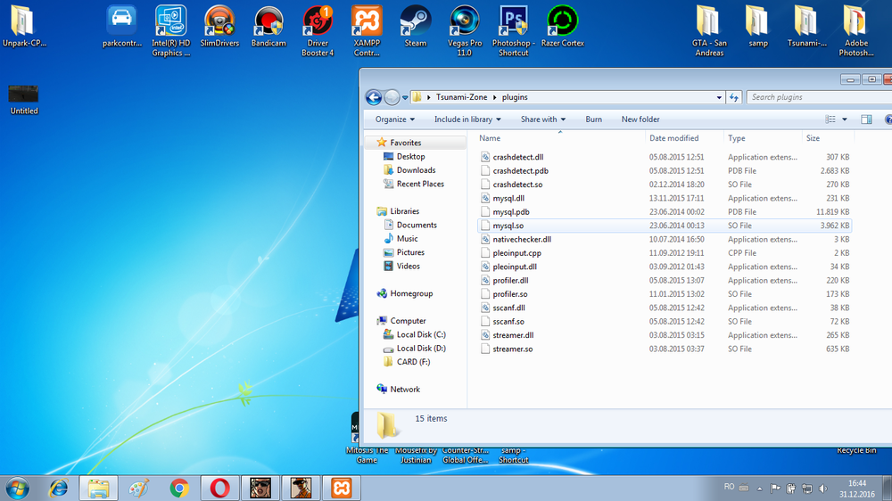Launch Razer Cortex from the desktop
The height and width of the screenshot is (501, 892).
coord(562,26)
